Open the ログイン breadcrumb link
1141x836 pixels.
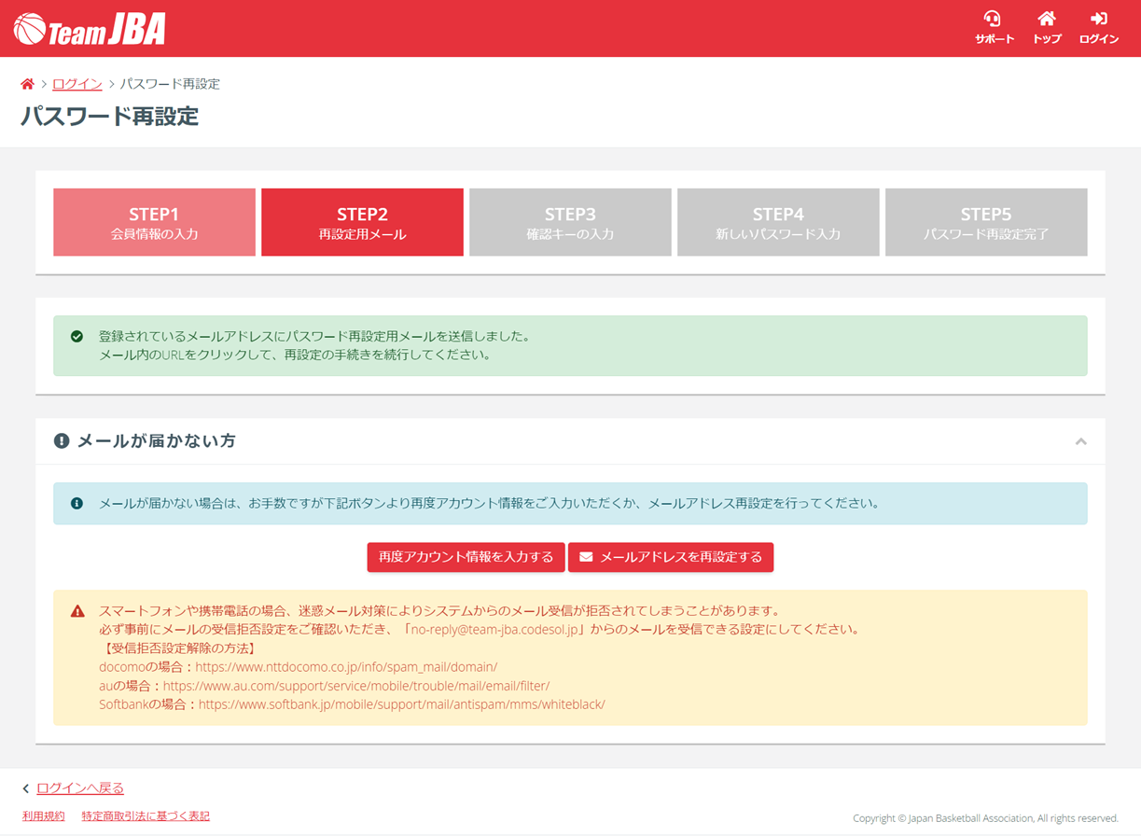pos(77,84)
